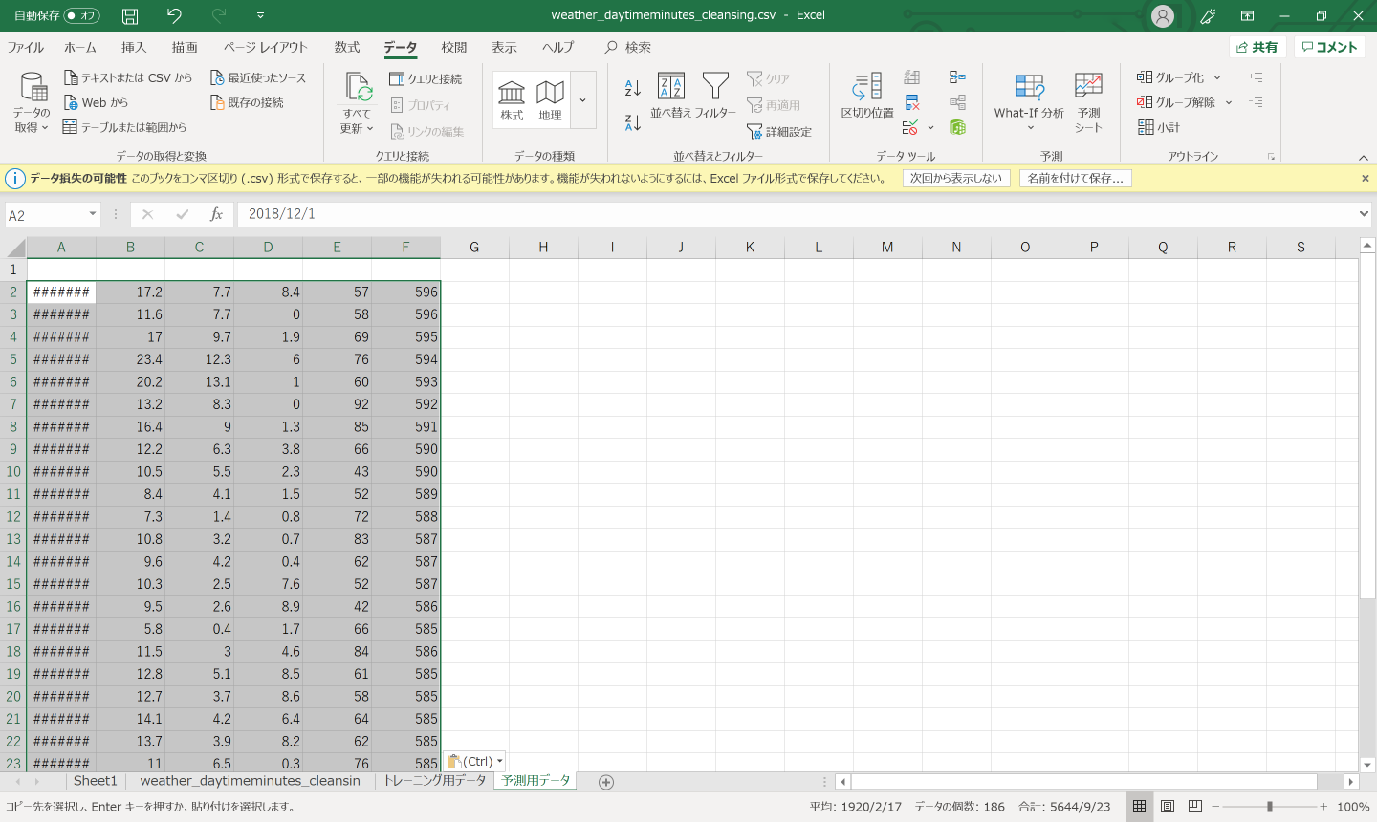
Task: Sort ascending A to Z
Action: [x=632, y=88]
